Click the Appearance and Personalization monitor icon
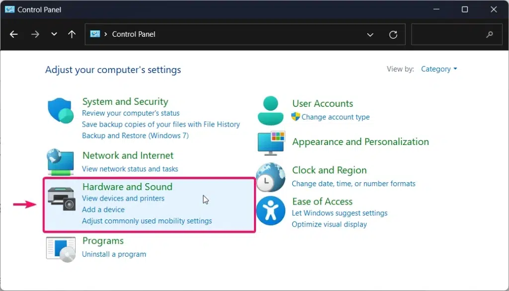This screenshot has height=291, width=509. click(271, 143)
